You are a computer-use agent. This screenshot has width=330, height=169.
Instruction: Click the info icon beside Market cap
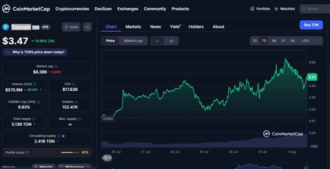pos(56,66)
